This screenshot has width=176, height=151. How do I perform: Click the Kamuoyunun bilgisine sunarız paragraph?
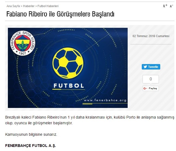[31, 134]
